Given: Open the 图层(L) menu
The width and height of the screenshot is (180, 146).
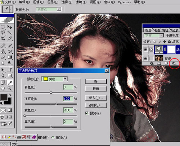Looking at the screenshot, I should pyautogui.click(x=53, y=2).
